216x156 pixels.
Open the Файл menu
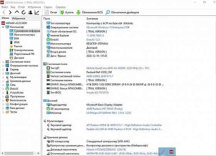pyautogui.click(x=5, y=7)
